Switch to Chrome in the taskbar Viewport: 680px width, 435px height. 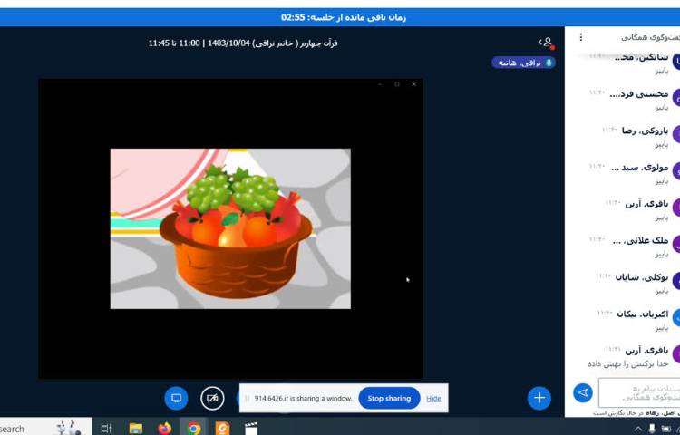click(x=194, y=429)
